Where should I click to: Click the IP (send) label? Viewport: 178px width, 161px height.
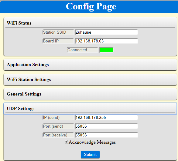pos(58,118)
